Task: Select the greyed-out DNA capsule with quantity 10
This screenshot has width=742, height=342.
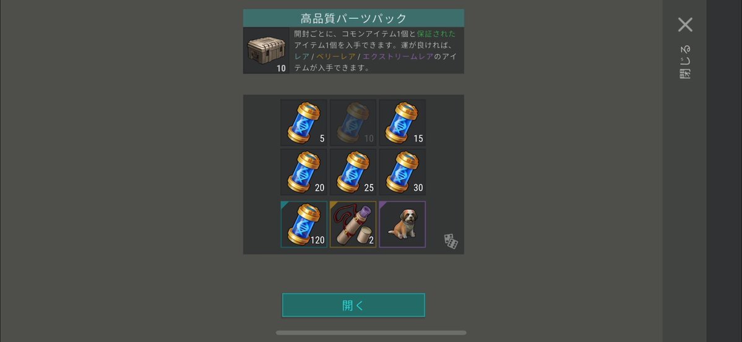Action: pyautogui.click(x=353, y=122)
